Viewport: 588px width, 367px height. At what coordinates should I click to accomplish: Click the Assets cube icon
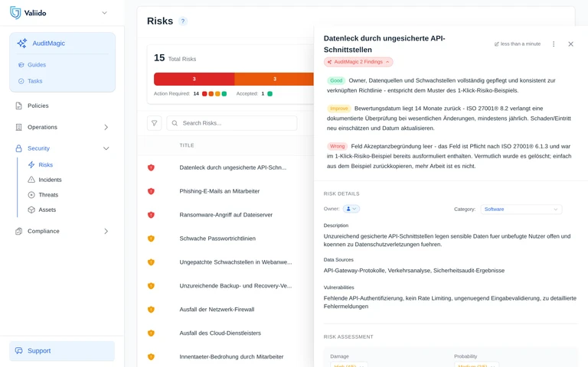[x=31, y=209]
